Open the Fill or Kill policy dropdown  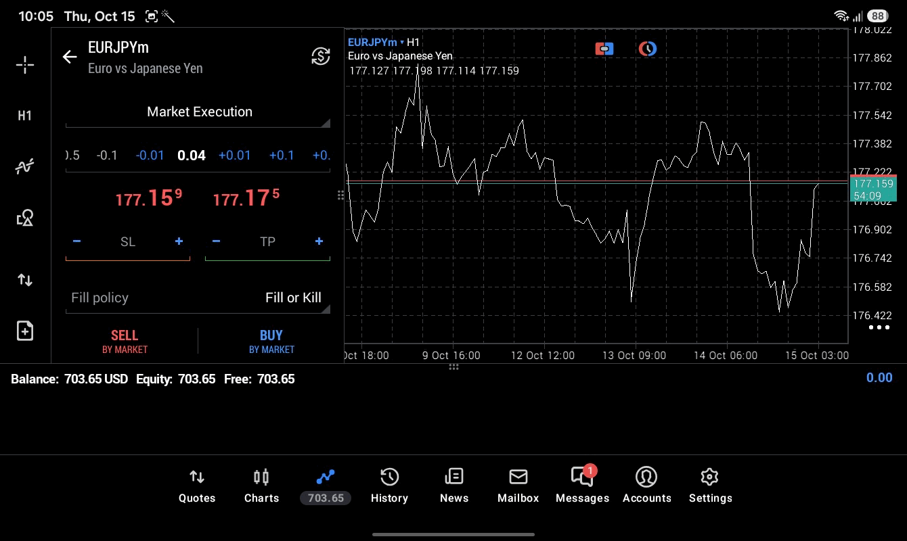click(198, 298)
